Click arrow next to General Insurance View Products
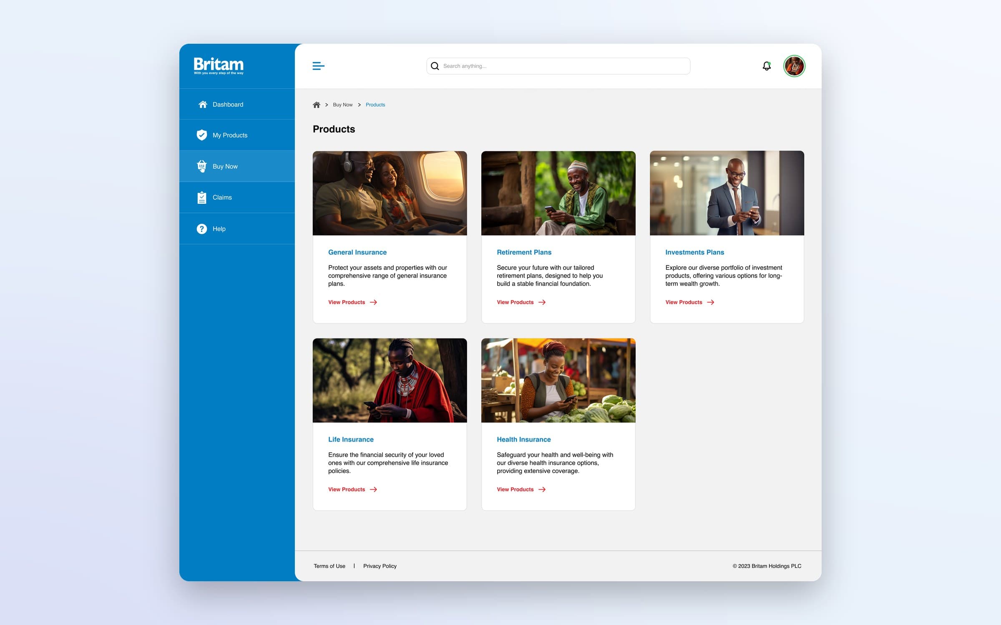This screenshot has height=625, width=1001. pyautogui.click(x=373, y=302)
